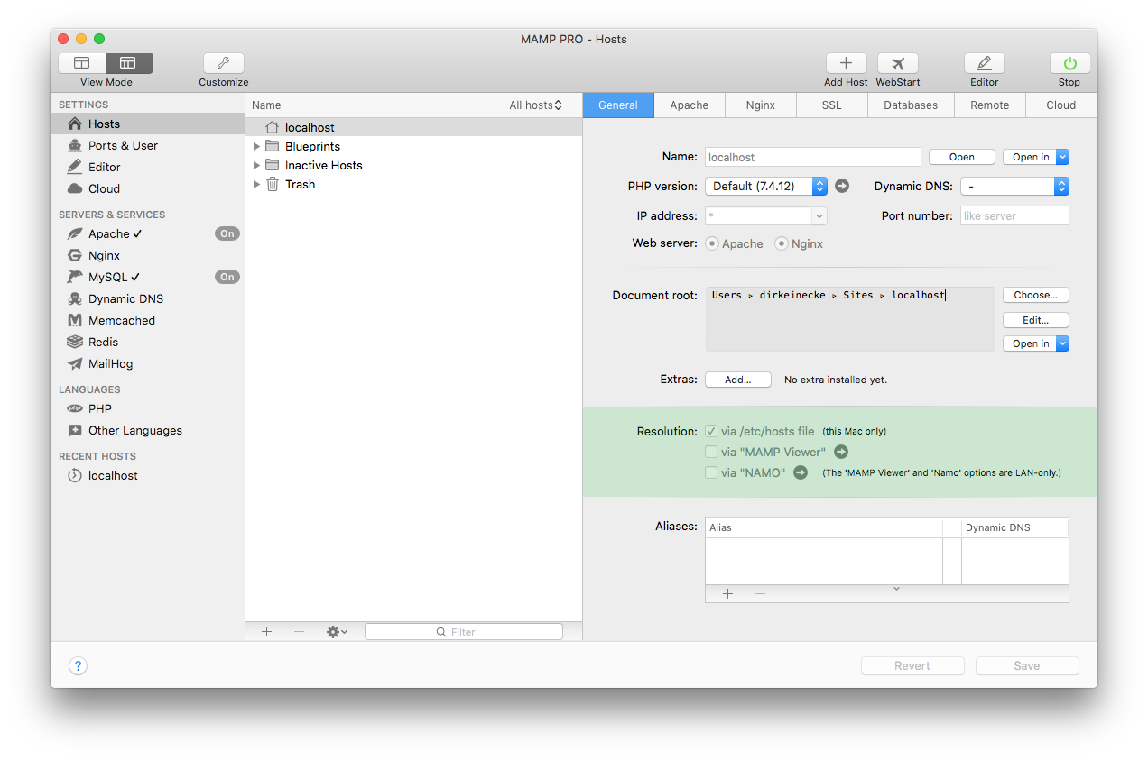Switch to the SSL tab
The image size is (1148, 760).
click(830, 105)
